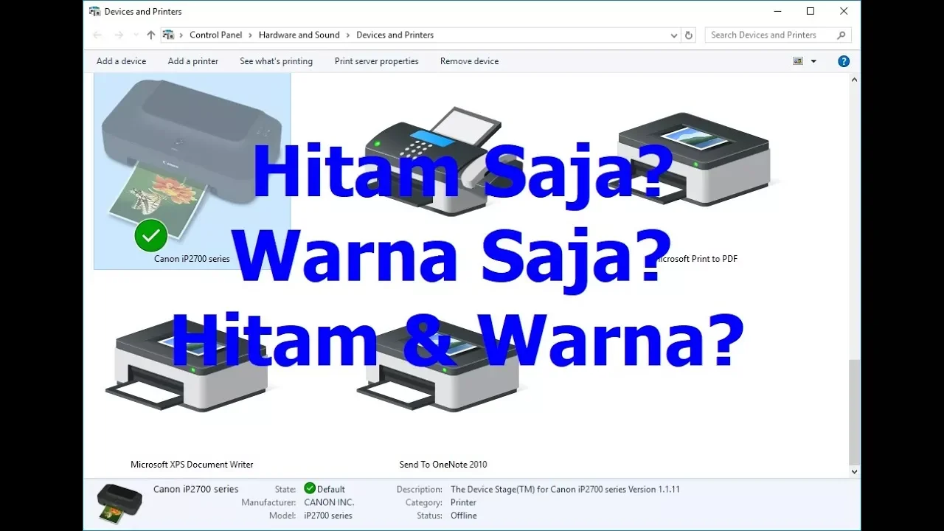Click the Devices and Printers title bar icon
The width and height of the screenshot is (944, 531).
[94, 11]
